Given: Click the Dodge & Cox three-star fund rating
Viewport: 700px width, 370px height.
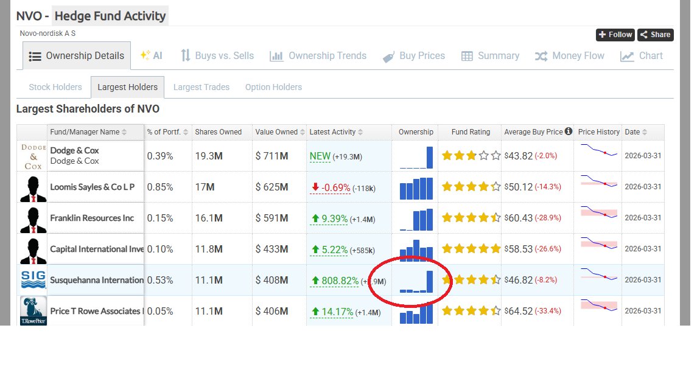Looking at the screenshot, I should (471, 156).
